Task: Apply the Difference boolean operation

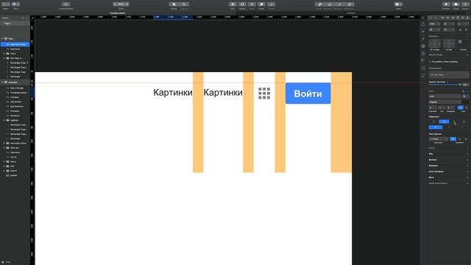Action: (x=350, y=4)
